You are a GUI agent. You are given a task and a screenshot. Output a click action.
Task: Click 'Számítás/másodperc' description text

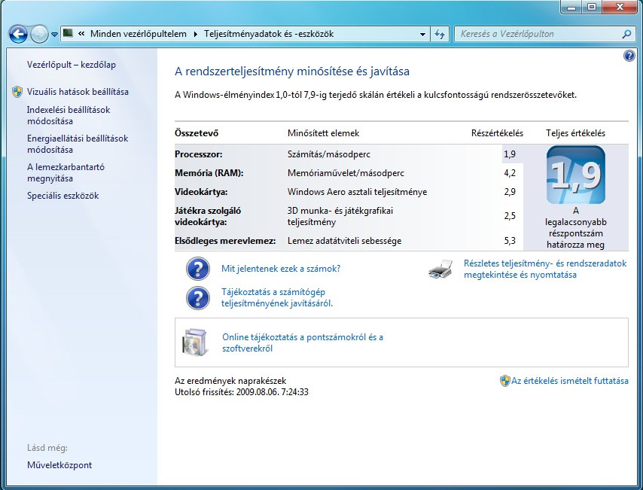tap(329, 154)
